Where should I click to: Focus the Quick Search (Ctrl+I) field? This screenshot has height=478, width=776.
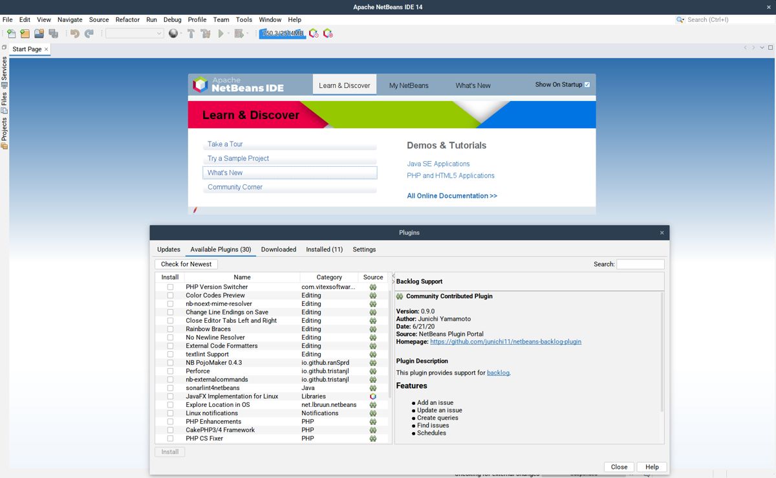tap(729, 20)
